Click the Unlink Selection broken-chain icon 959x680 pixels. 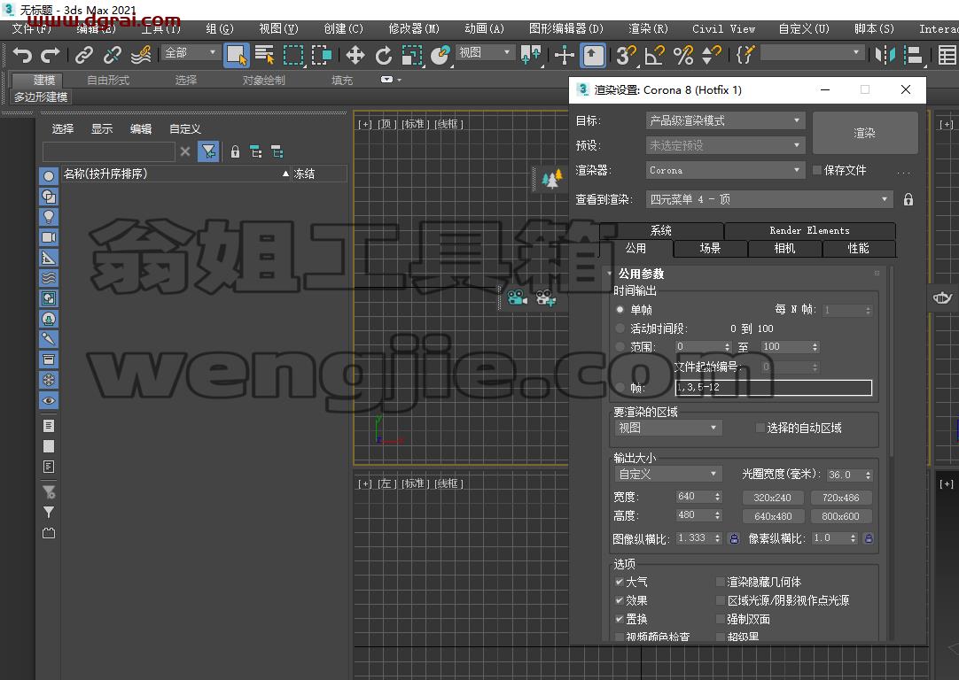[x=112, y=55]
